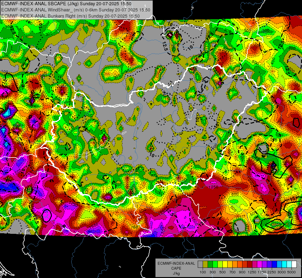
Task: Click the SBCAPE (J/kg) title line
Action: (66, 4)
